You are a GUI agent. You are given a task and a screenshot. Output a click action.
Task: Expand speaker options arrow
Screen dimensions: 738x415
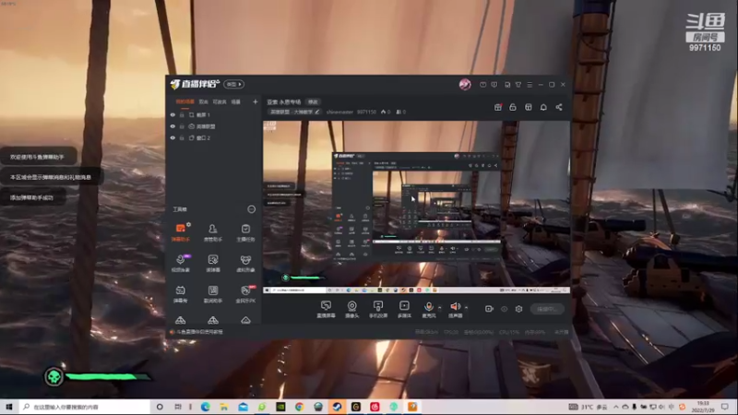pyautogui.click(x=466, y=308)
